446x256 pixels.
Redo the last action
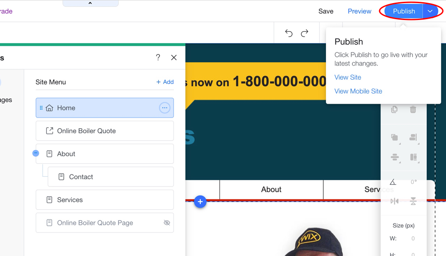(305, 33)
